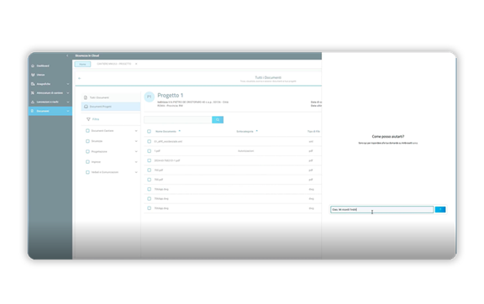The height and width of the screenshot is (304, 484).
Task: Select Documenti Progetti in the left list
Action: 111,107
